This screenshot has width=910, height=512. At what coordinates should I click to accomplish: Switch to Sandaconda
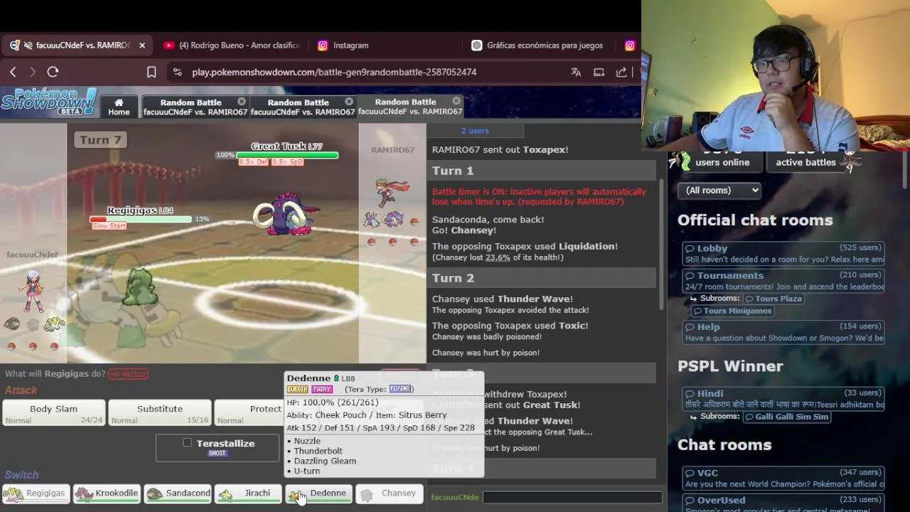click(178, 494)
